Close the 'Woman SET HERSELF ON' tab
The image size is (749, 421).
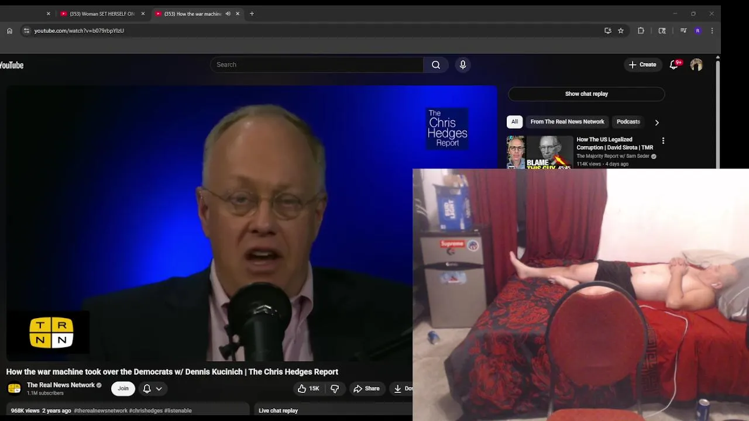pyautogui.click(x=143, y=13)
